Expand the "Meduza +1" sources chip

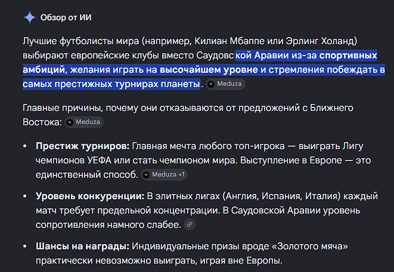164,174
